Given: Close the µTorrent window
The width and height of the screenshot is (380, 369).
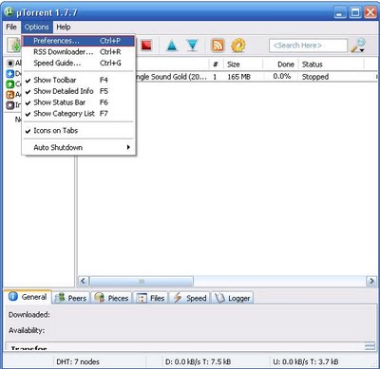Looking at the screenshot, I should click(x=370, y=12).
